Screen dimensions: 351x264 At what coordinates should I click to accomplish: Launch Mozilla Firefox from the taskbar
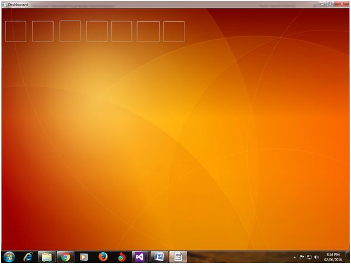click(103, 257)
